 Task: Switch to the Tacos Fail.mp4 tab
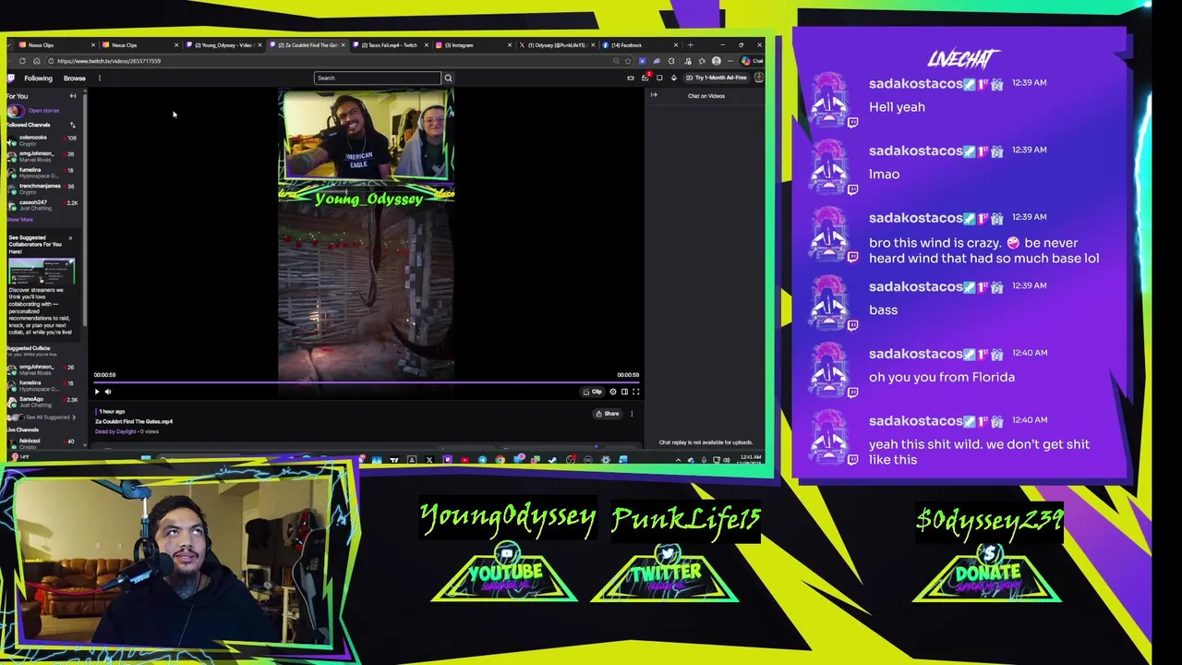[x=391, y=45]
